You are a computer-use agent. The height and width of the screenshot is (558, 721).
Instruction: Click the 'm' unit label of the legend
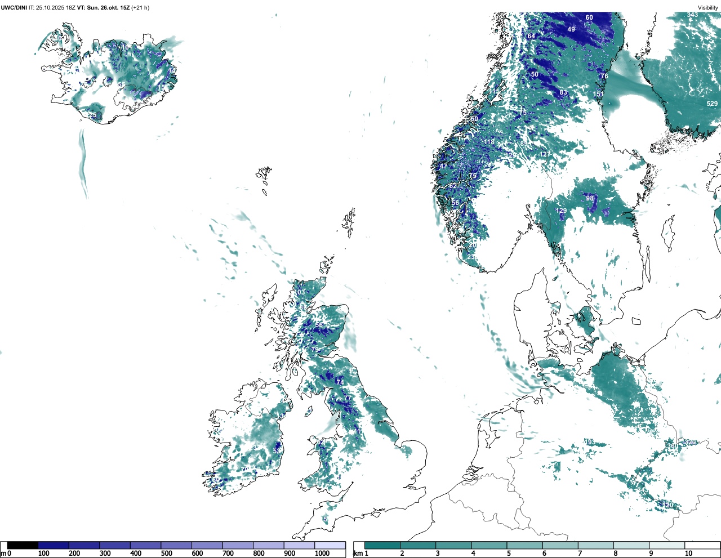click(x=3, y=553)
